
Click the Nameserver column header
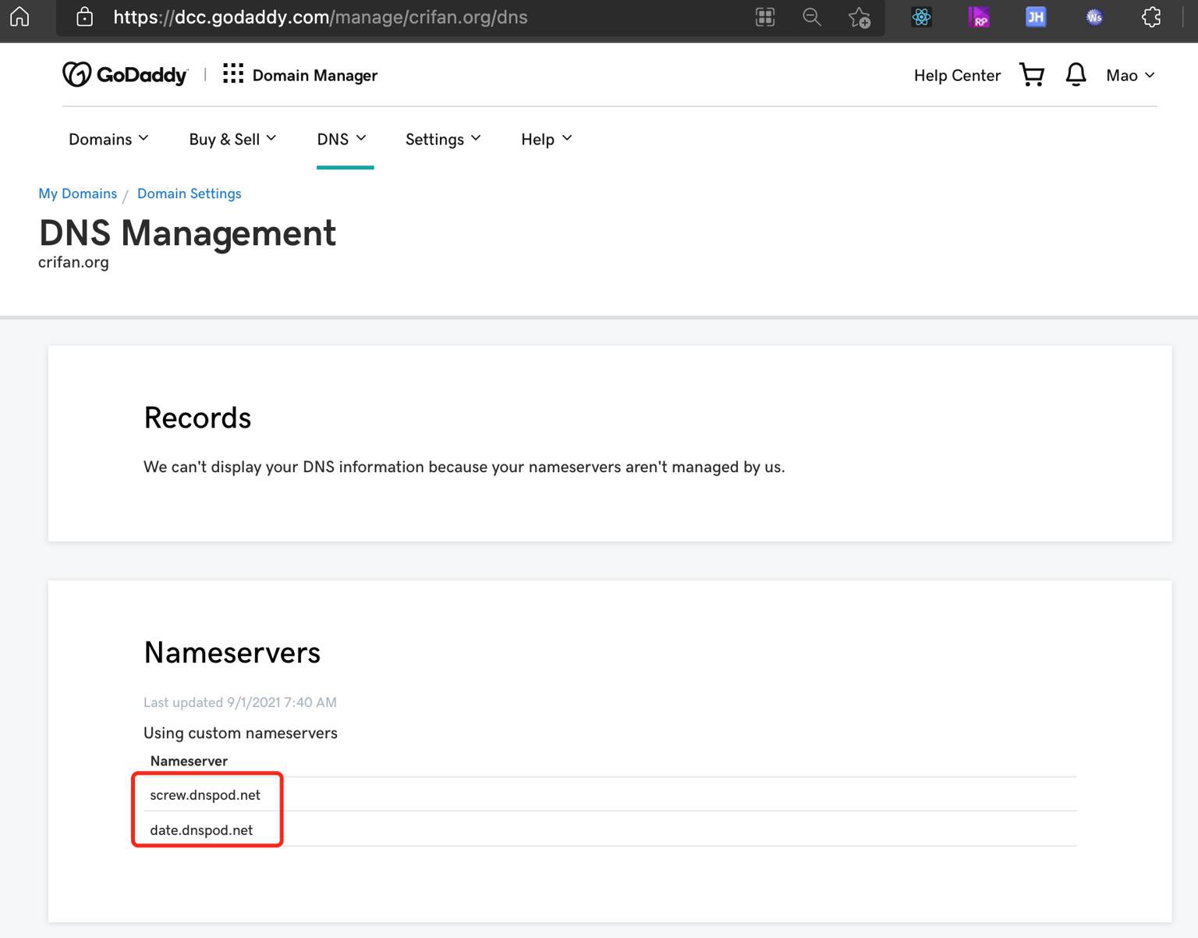pos(189,761)
